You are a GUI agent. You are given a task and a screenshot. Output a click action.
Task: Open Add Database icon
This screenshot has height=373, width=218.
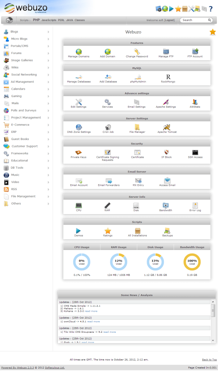coord(108,77)
